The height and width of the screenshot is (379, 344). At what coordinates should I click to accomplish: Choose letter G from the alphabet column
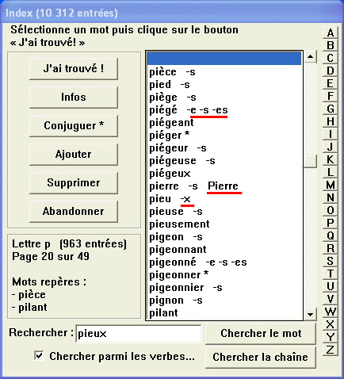coord(330,109)
